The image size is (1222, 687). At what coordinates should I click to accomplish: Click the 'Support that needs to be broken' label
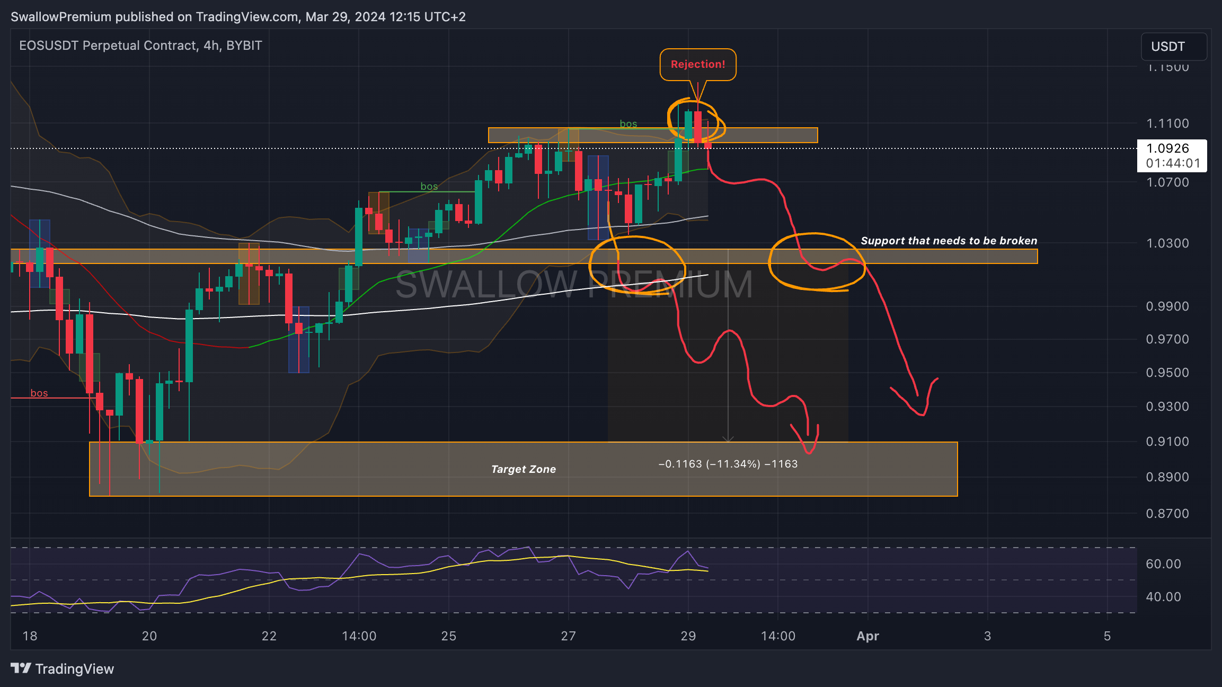pyautogui.click(x=949, y=241)
